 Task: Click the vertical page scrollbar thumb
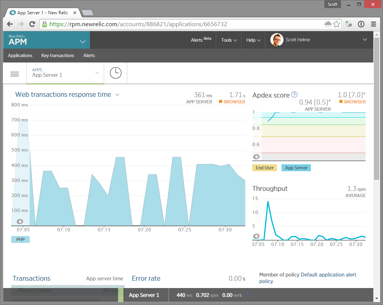[x=376, y=109]
